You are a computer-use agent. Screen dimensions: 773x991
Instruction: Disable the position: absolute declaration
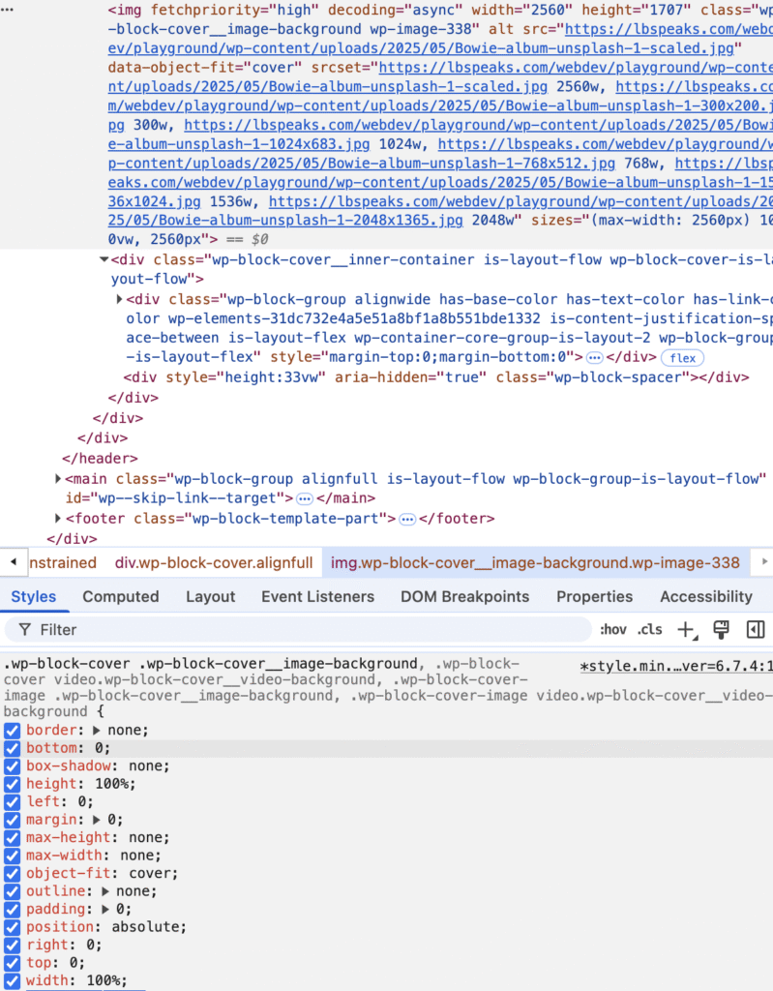pyautogui.click(x=12, y=927)
